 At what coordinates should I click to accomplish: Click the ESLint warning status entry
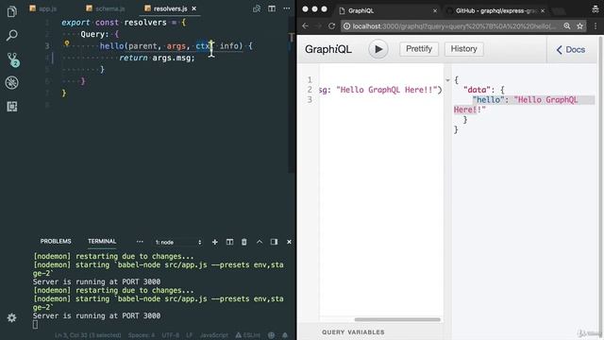click(247, 335)
